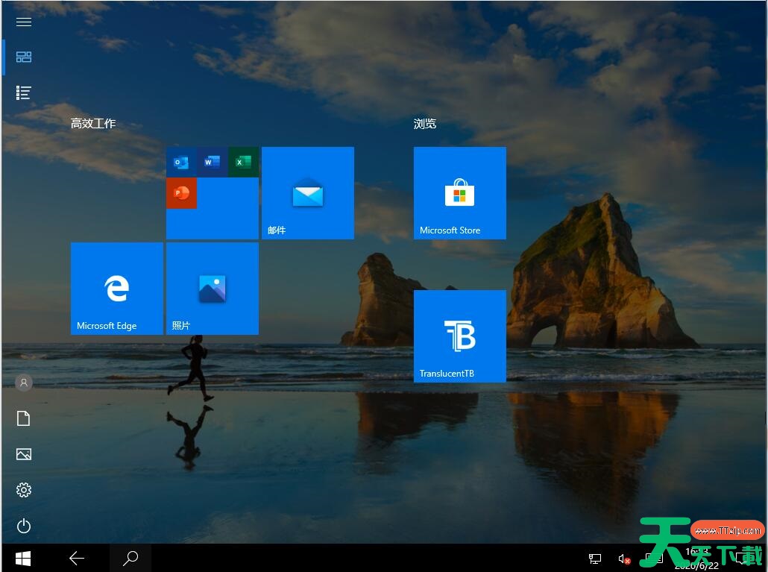Open the power options menu

24,526
